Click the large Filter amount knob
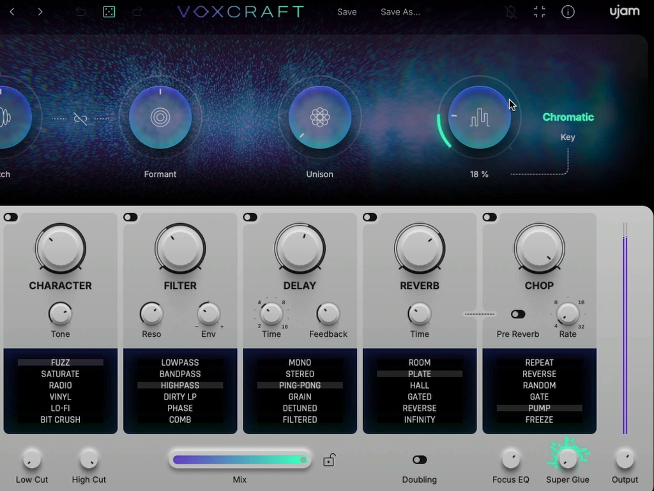The image size is (654, 491). coord(180,249)
